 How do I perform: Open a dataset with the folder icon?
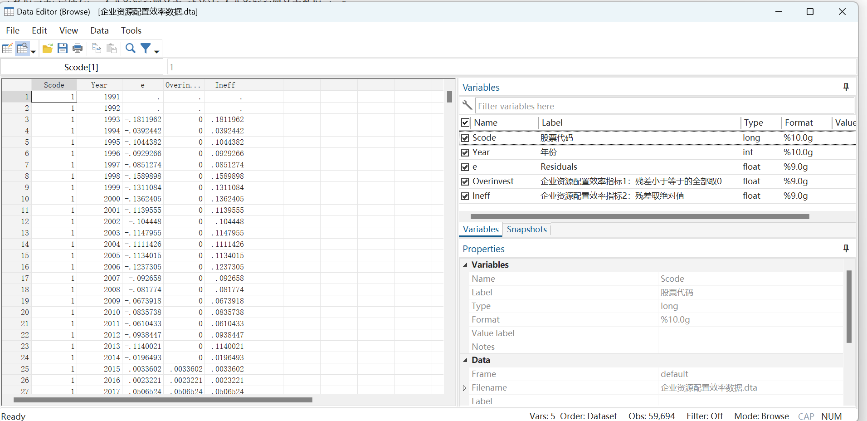tap(48, 49)
